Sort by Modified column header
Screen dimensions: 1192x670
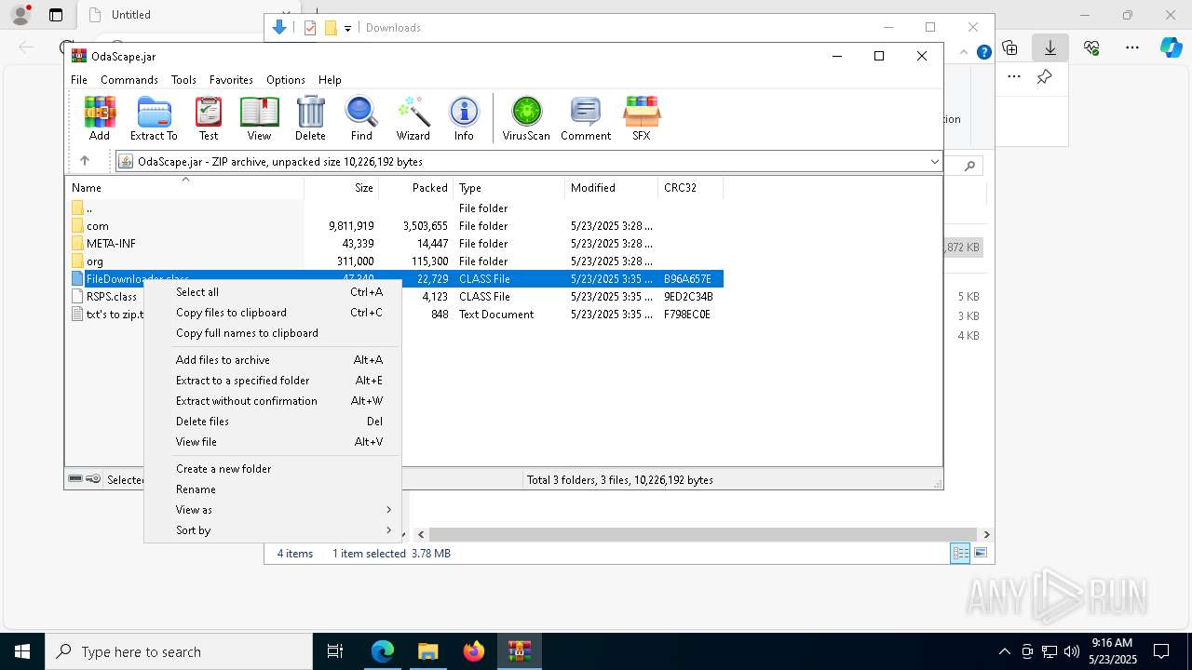(x=612, y=187)
